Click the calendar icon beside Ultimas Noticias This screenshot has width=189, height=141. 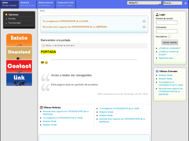[41, 108]
